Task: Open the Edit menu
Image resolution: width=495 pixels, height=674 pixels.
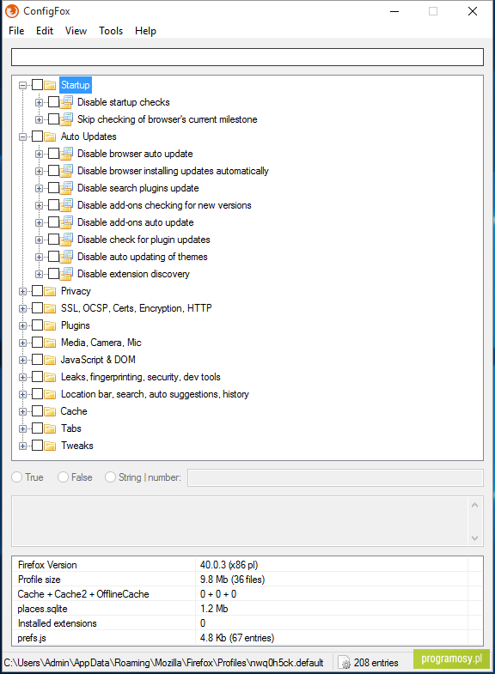Action: [x=45, y=31]
